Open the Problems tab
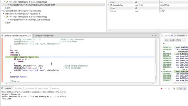The width and height of the screenshot is (188, 106). coord(28,89)
